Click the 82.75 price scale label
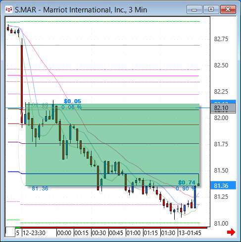This screenshot has height=242, width=241. click(221, 39)
